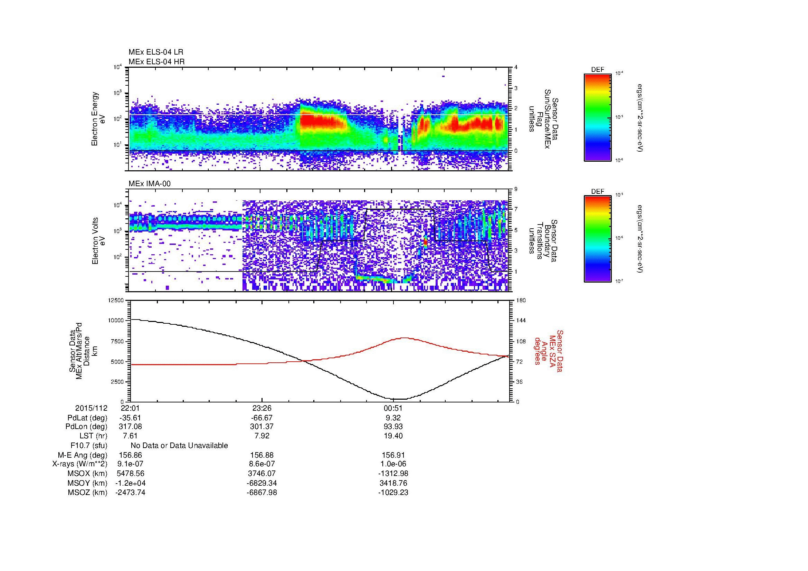Click the 'PdLon (deg)' row label
808x571 pixels.
[x=87, y=427]
